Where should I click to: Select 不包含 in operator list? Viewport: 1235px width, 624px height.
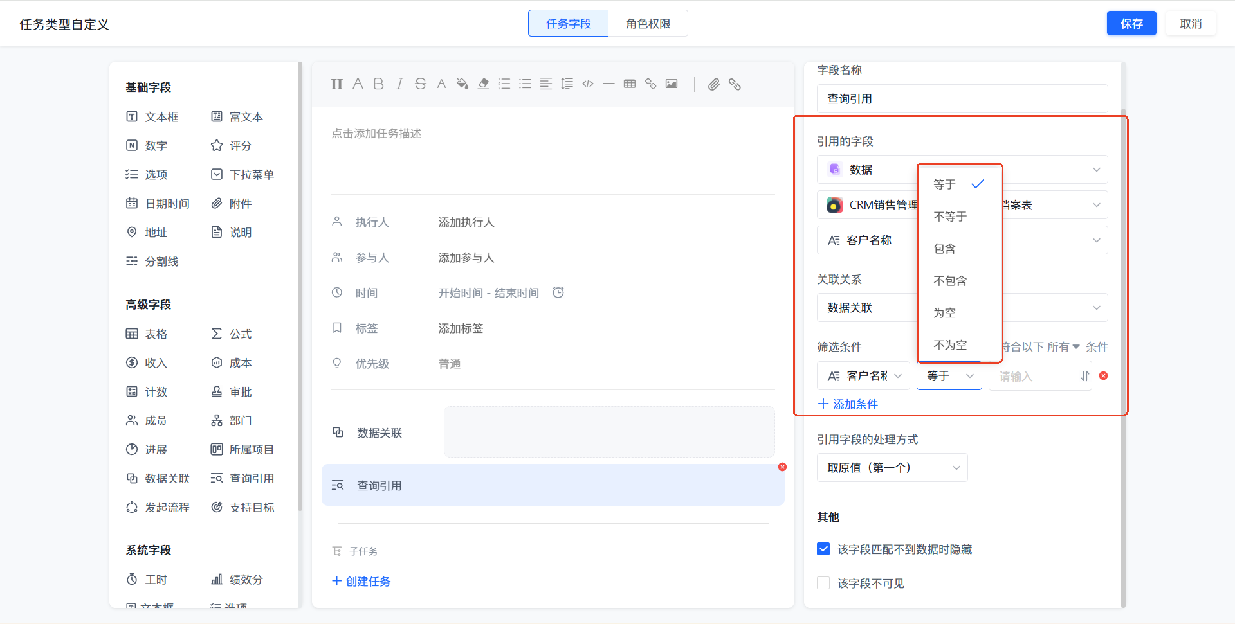tap(959, 281)
